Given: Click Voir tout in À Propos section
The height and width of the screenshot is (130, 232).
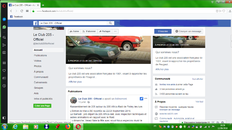Looking at the screenshot, I should [x=199, y=102].
